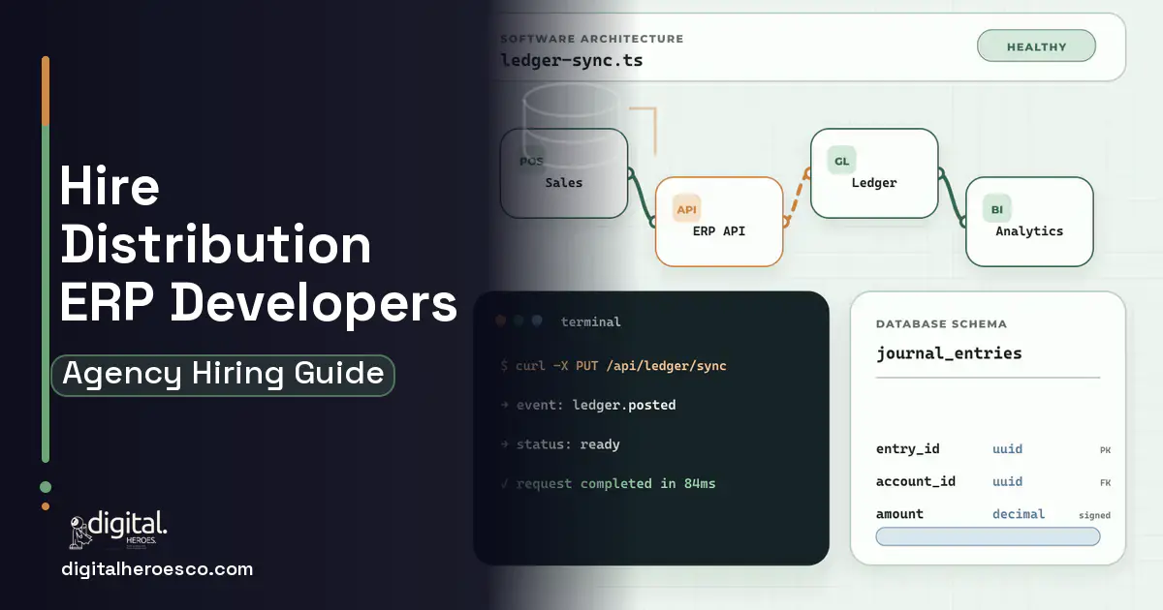Click the red terminal window dot
This screenshot has width=1163, height=610.
pyautogui.click(x=501, y=321)
